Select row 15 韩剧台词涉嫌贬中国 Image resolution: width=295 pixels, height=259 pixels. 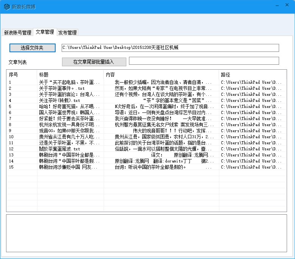(69, 167)
